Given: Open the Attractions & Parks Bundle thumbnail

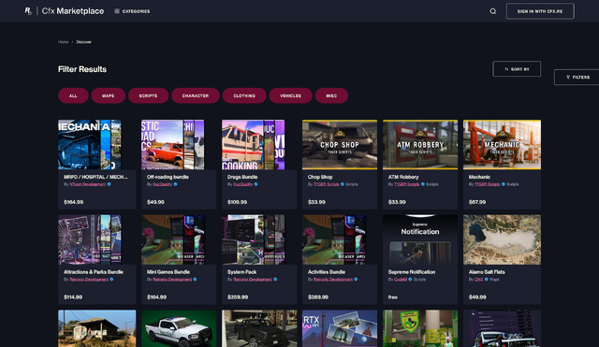Looking at the screenshot, I should [90, 239].
